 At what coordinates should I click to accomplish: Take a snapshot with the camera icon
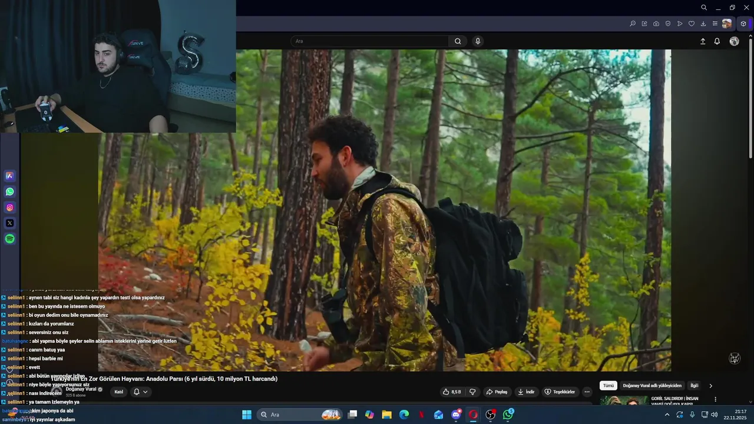coord(656,24)
